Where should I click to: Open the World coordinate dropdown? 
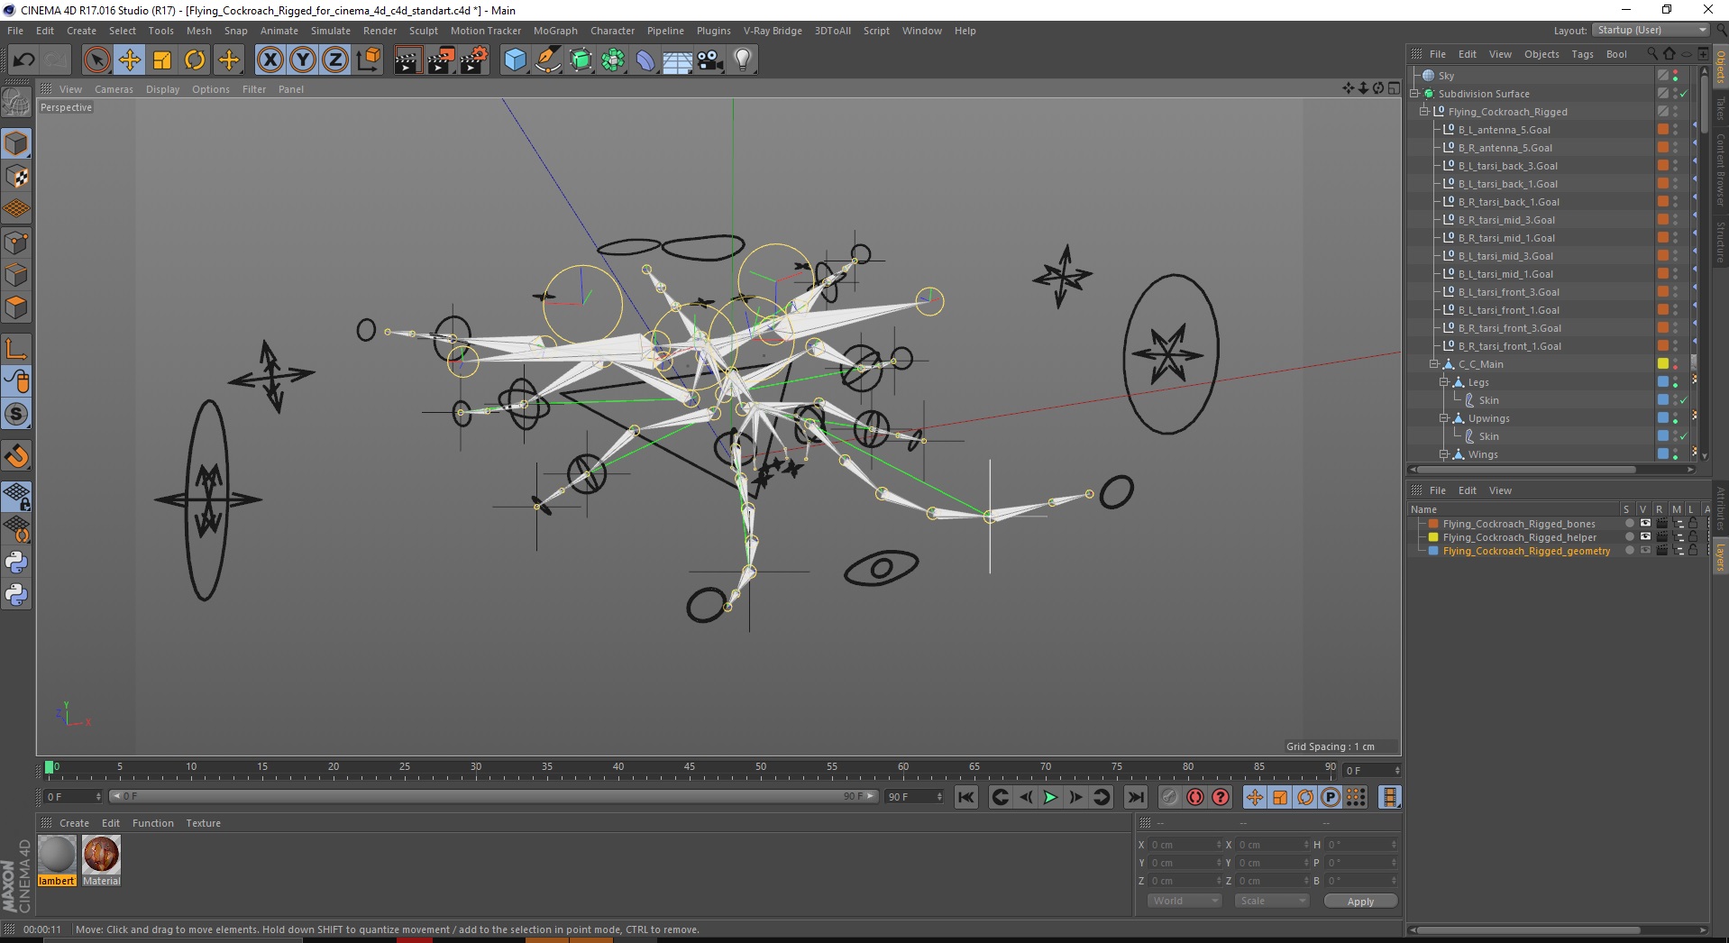[1185, 901]
